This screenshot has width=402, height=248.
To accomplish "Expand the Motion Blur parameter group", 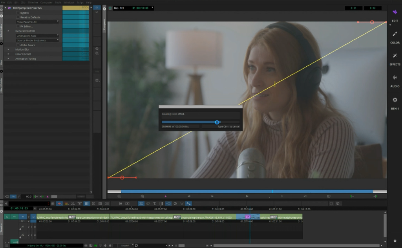I will click(9, 49).
